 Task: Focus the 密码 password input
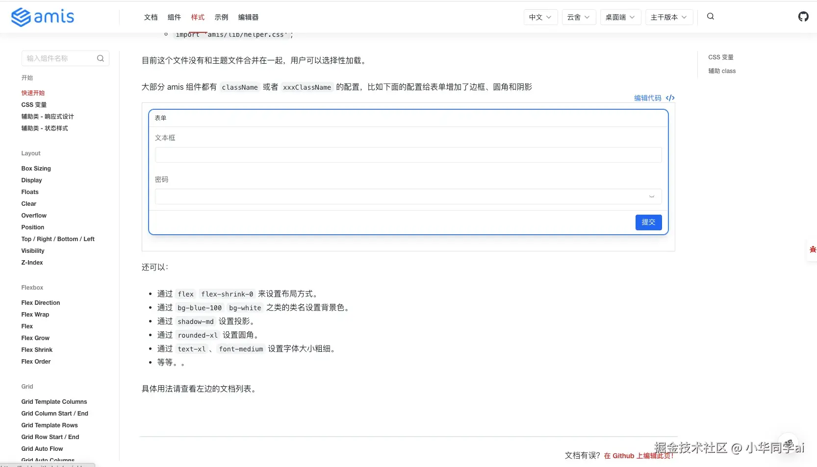click(x=408, y=197)
